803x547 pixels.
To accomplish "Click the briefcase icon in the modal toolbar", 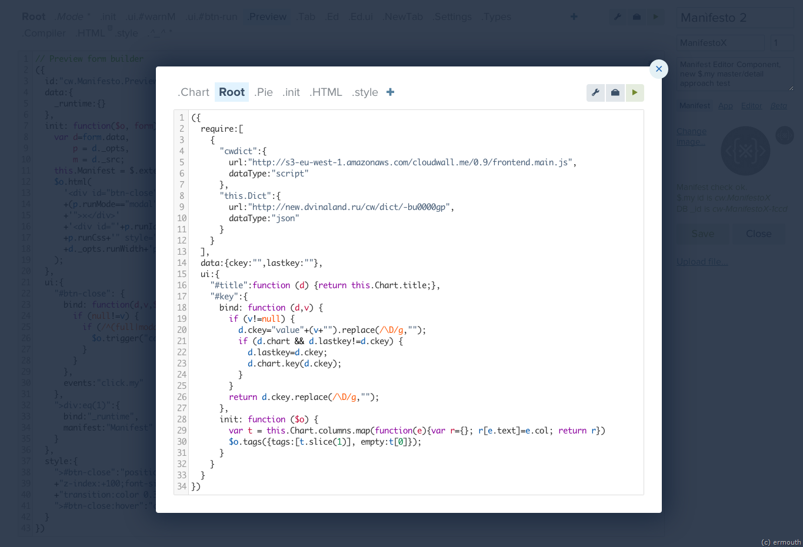I will click(615, 92).
